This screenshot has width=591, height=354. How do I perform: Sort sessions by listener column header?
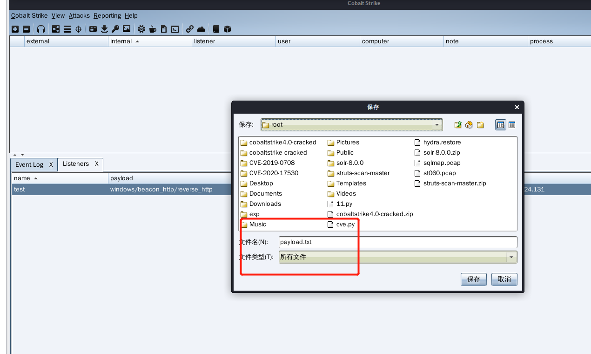[234, 41]
